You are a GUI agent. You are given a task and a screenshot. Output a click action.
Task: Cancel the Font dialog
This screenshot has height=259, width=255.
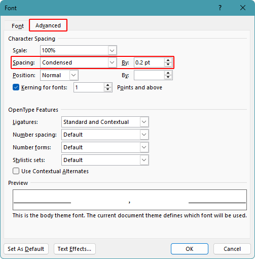click(232, 249)
